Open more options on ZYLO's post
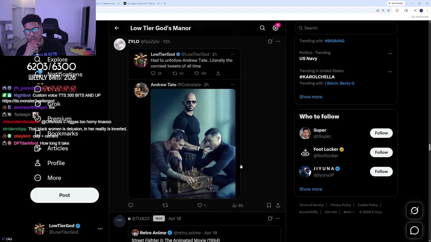Viewport: 431px width, 242px height. tap(278, 41)
